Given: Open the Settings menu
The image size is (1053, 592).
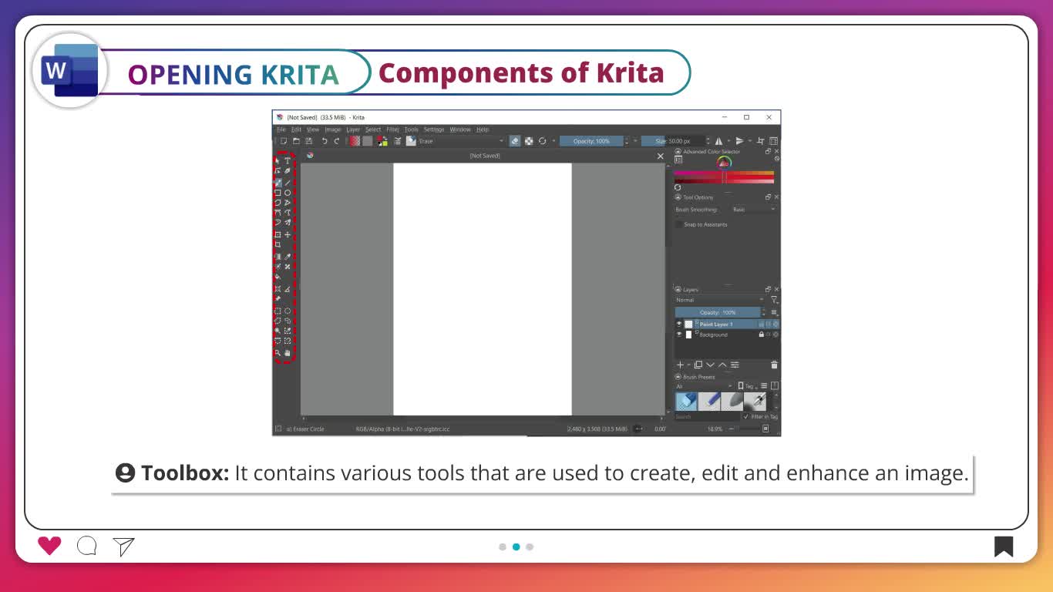Looking at the screenshot, I should pyautogui.click(x=434, y=129).
